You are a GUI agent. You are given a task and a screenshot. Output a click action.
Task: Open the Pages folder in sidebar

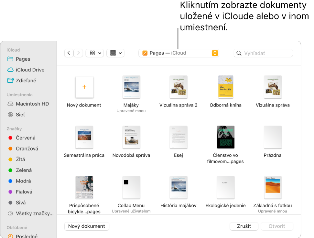pos(19,59)
